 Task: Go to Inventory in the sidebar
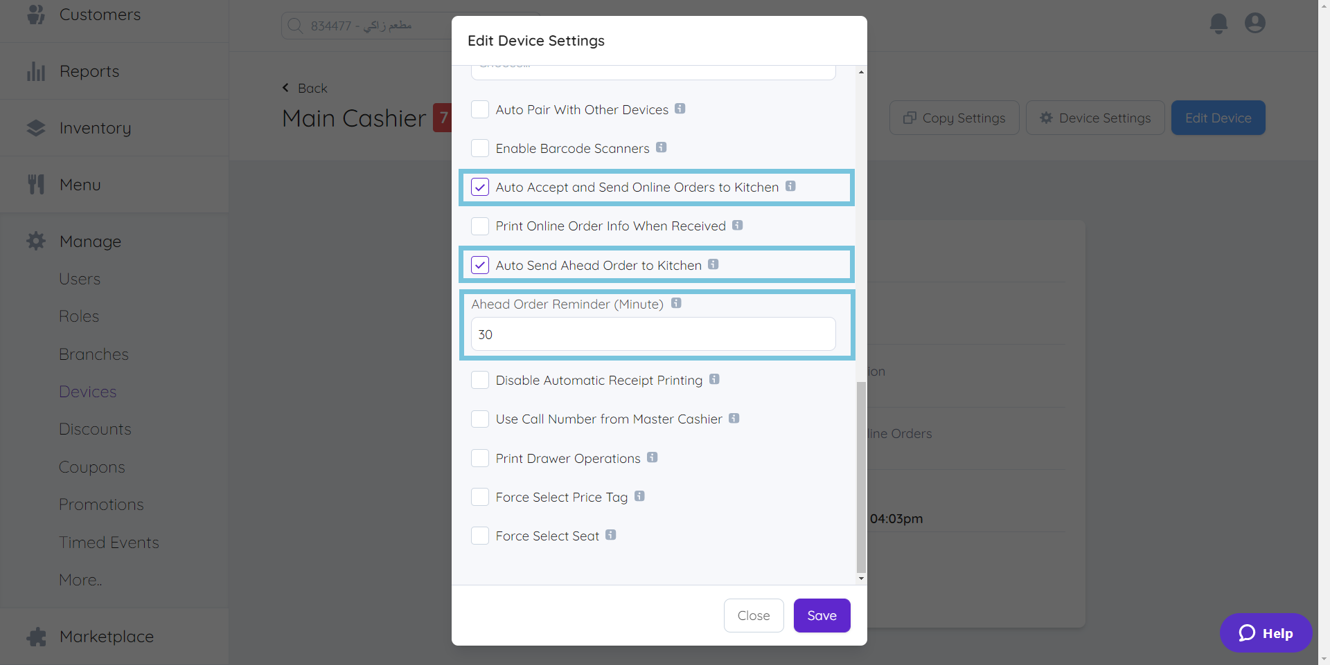(95, 128)
